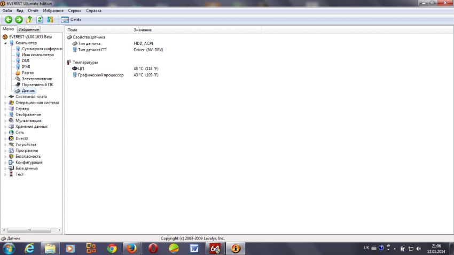Click the Тест hourglass icon
This screenshot has height=255, width=454.
[x=11, y=174]
